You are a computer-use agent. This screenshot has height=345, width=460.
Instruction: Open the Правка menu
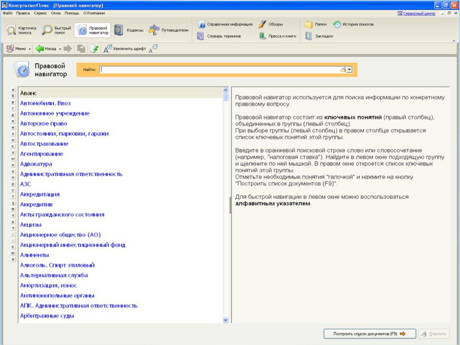pyautogui.click(x=23, y=13)
